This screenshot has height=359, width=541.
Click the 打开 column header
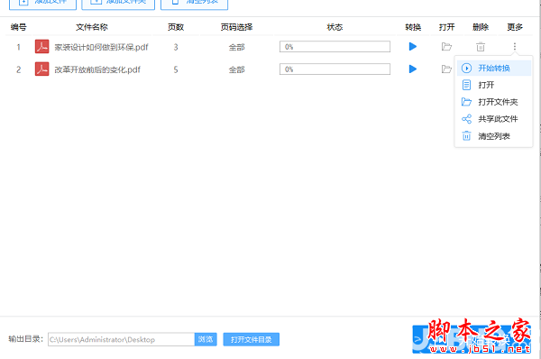[x=447, y=27]
